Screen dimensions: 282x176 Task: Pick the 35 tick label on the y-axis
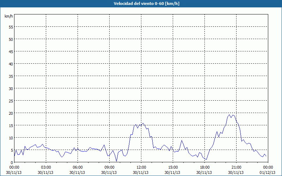11,76
